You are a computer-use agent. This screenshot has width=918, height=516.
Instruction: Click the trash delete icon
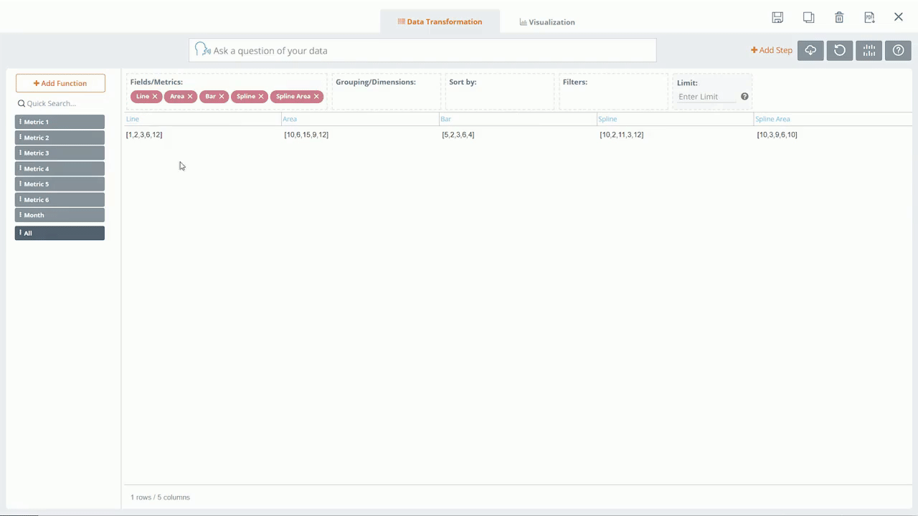click(x=839, y=18)
